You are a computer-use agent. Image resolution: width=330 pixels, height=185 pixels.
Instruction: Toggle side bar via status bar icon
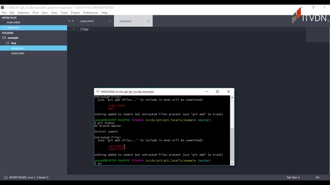tap(6, 177)
